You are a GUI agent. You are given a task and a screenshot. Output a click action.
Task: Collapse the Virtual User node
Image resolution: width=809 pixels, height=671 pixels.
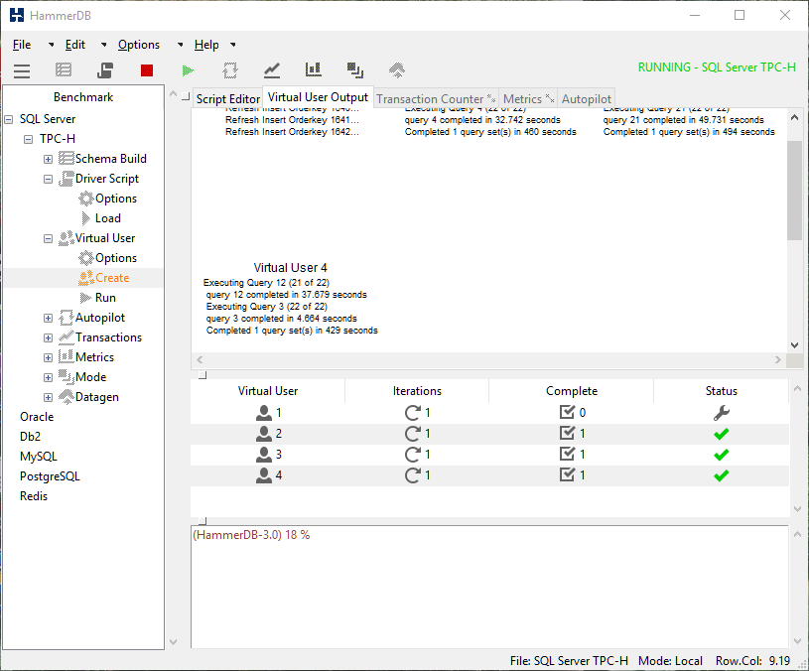[48, 239]
